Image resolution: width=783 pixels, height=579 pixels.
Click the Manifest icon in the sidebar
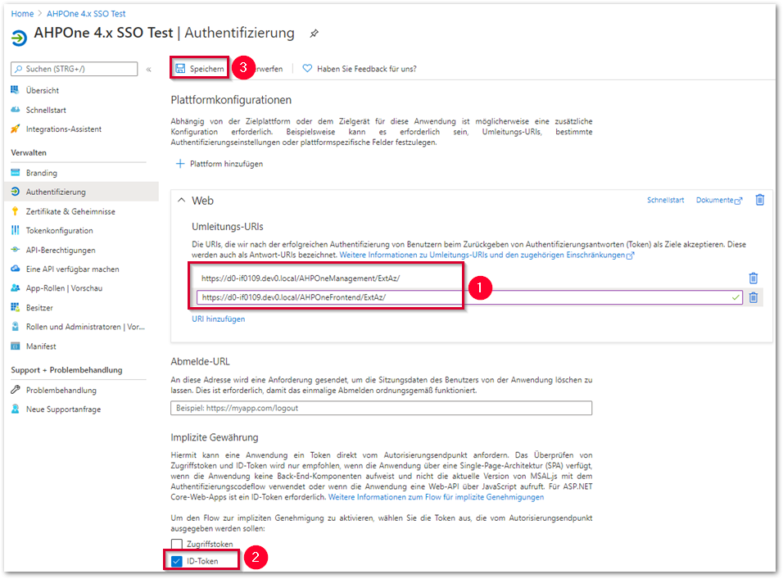[x=15, y=346]
